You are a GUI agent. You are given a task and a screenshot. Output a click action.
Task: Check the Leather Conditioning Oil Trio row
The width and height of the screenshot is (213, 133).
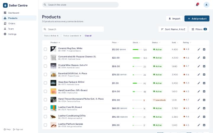tap(45, 116)
